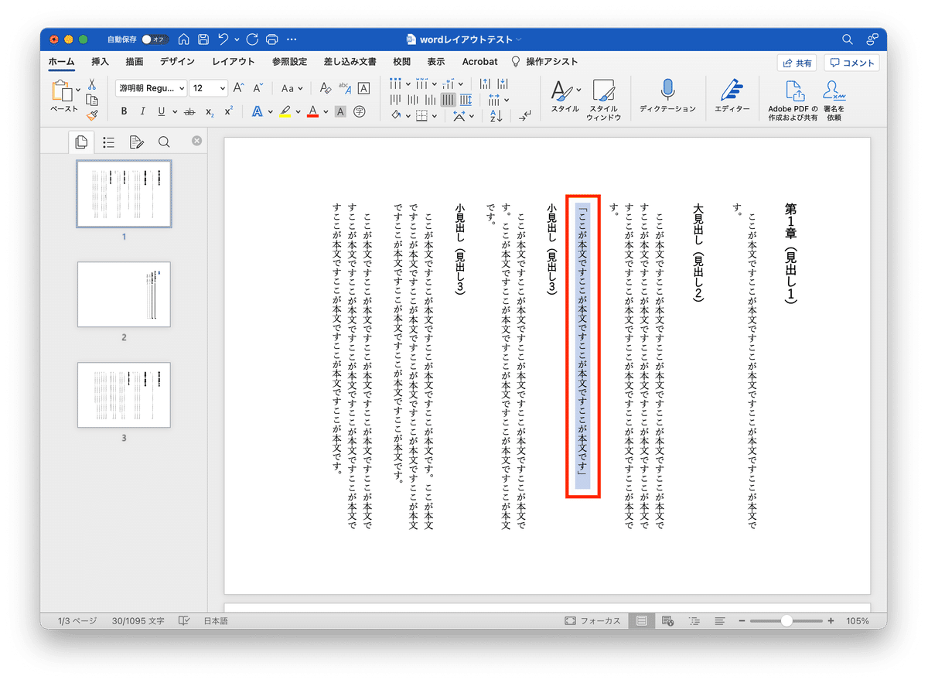
Task: Switch to Print Layout view in status bar
Action: (641, 620)
